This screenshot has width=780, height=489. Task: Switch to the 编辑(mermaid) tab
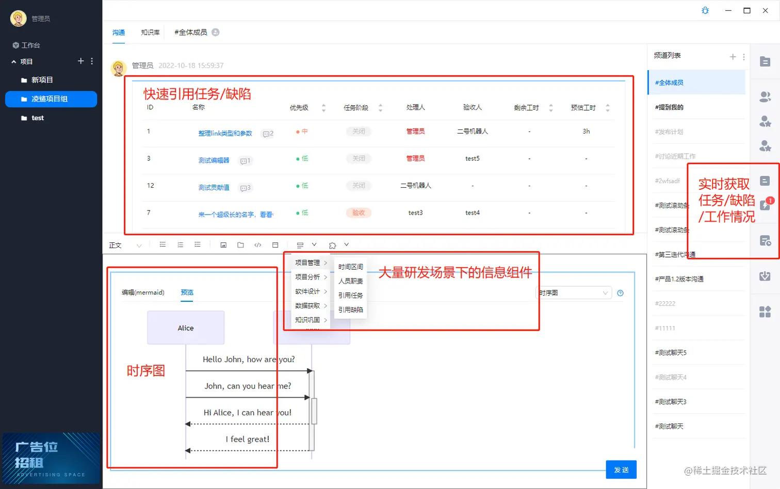pyautogui.click(x=143, y=292)
